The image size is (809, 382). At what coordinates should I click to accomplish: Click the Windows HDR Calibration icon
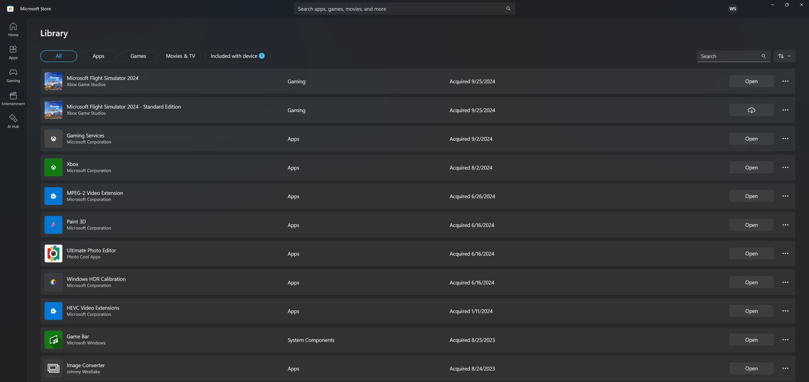tap(54, 282)
